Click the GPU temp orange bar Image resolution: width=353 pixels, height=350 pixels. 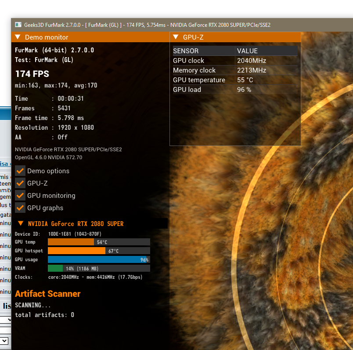click(70, 242)
